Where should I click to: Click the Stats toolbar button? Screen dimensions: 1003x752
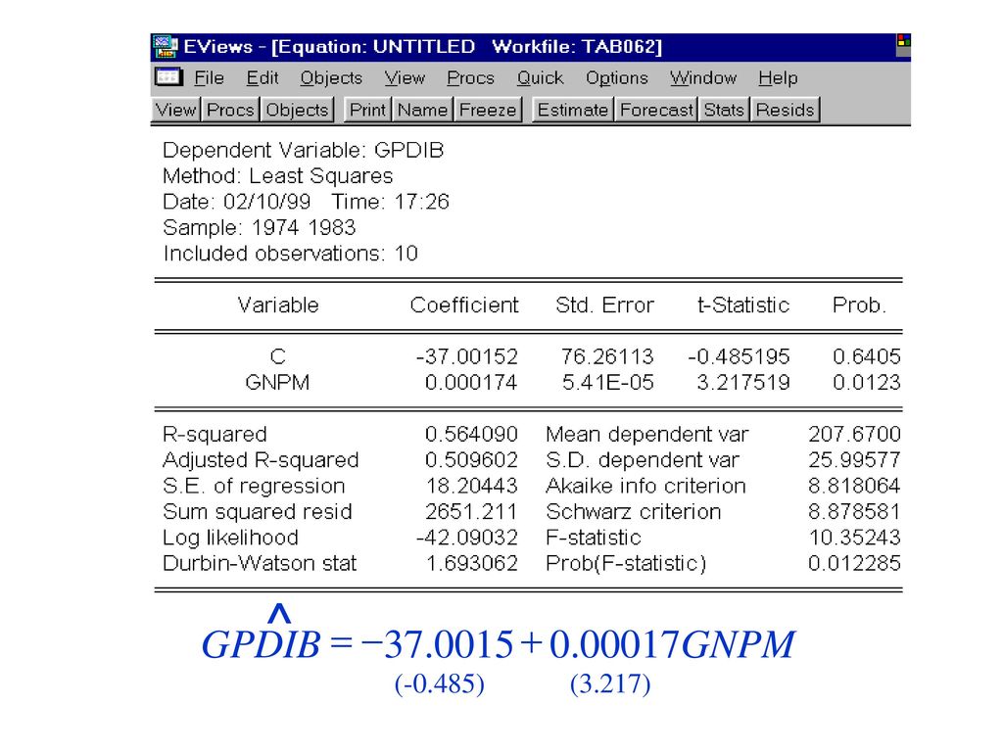pos(724,110)
